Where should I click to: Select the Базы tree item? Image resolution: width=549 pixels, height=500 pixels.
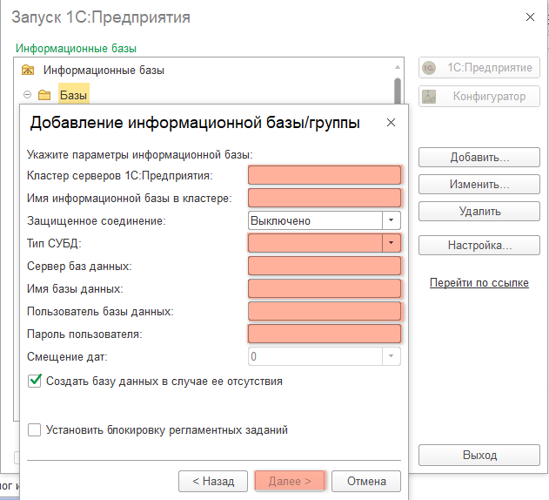74,95
